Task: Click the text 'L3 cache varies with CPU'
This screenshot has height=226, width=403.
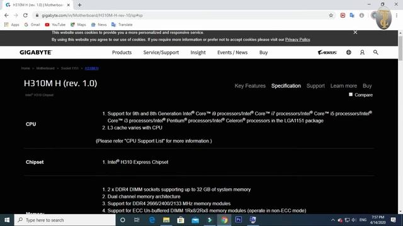Action: tap(135, 127)
